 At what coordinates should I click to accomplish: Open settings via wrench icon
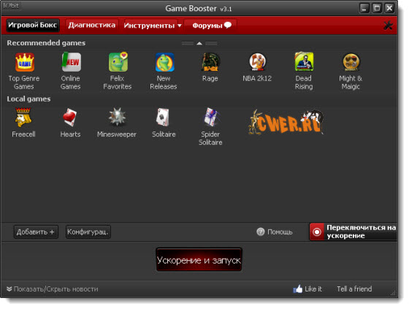coord(388,26)
